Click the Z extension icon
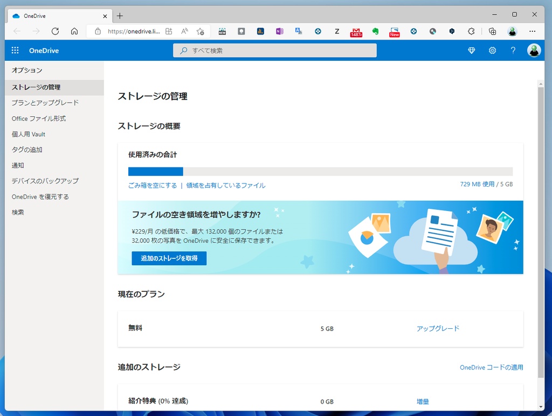Screen dimensions: 552x416 click(337, 31)
